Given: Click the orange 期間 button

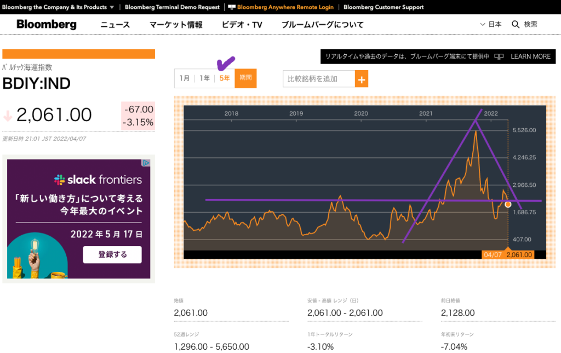Looking at the screenshot, I should [245, 78].
